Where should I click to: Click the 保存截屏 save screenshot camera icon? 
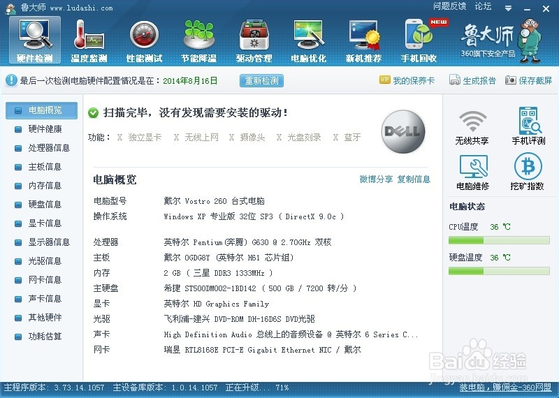point(511,80)
